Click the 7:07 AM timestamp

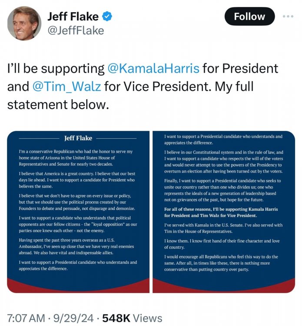pyautogui.click(x=26, y=318)
